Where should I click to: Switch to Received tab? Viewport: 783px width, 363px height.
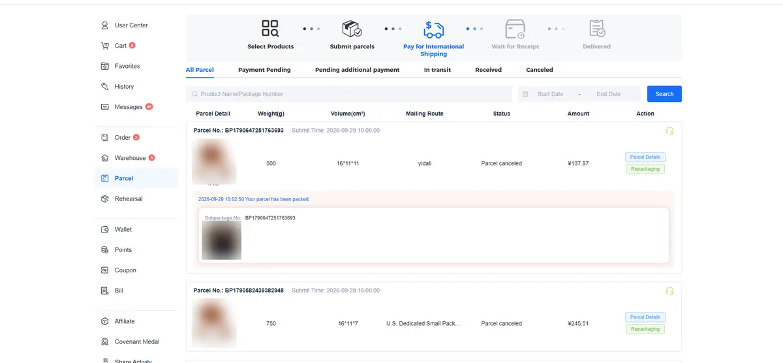488,70
